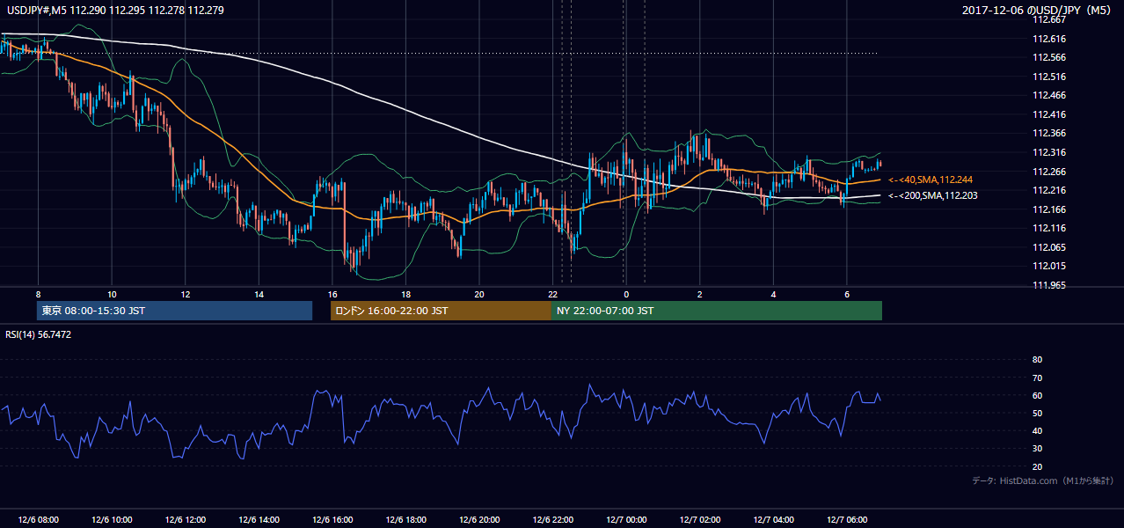This screenshot has width=1124, height=528.
Task: Click the 12/6 14:00 bottom time label
Action: 259,519
